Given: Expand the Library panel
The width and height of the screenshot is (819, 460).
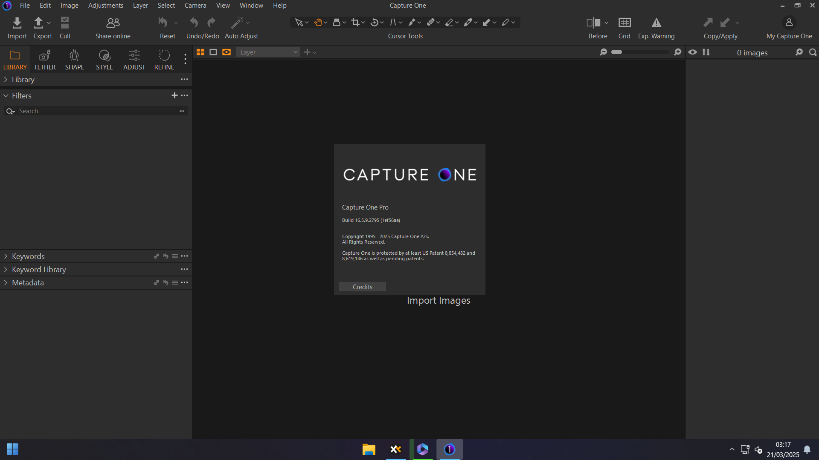Looking at the screenshot, I should [6, 80].
